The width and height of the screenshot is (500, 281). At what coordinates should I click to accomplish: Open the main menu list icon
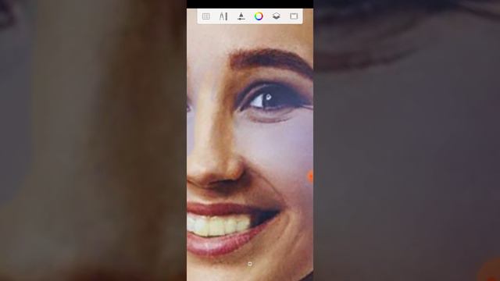click(206, 16)
